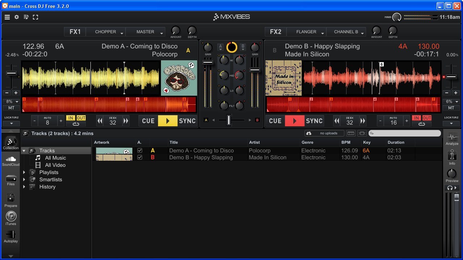Open deck A Locators dropdown
The height and width of the screenshot is (260, 463).
(x=11, y=123)
